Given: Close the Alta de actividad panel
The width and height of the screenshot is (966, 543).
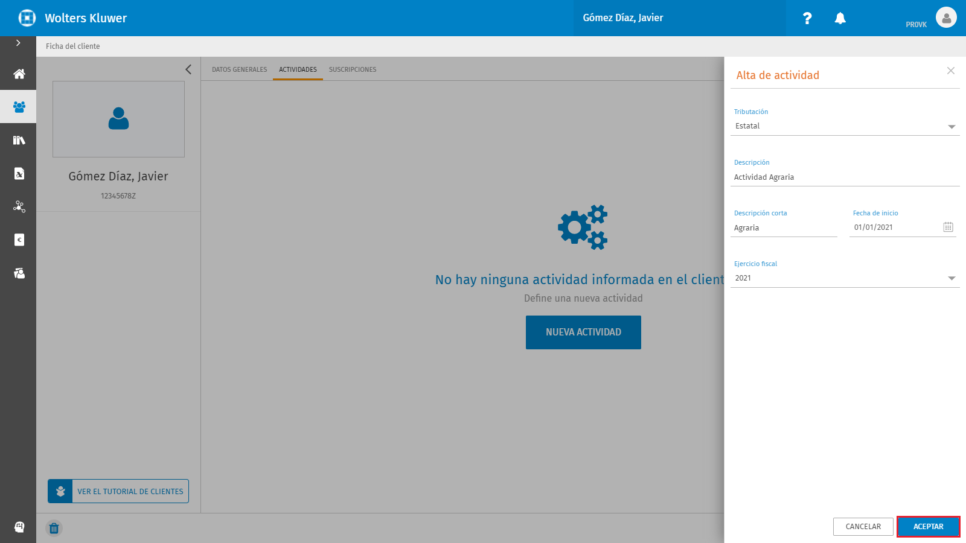Looking at the screenshot, I should coord(950,71).
